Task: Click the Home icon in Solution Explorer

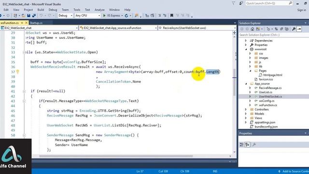Action: 252,29
